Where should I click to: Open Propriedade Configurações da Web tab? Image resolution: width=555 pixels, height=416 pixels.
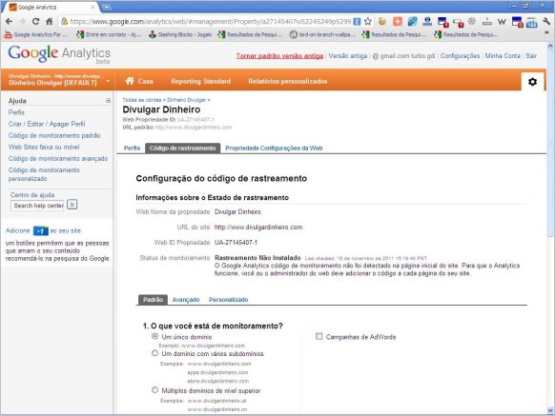[x=274, y=149]
